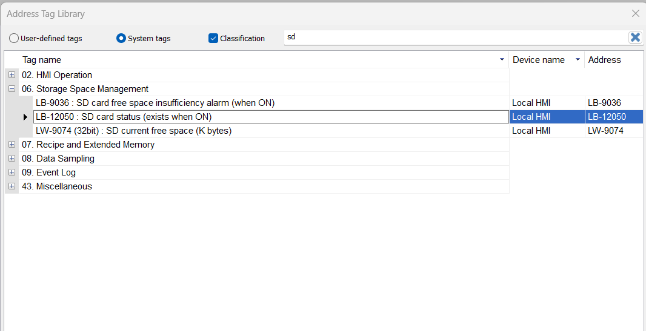Click the row indicator arrow beside LB-12050

coord(25,117)
